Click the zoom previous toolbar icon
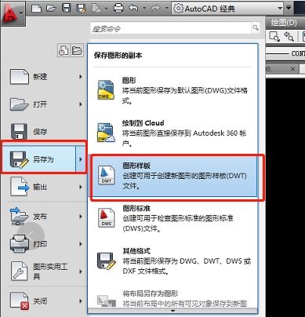305x317 pixels. coord(289,36)
